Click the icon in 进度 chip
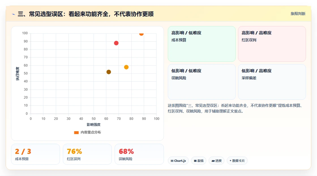The width and height of the screenshot is (317, 176). 213,161
